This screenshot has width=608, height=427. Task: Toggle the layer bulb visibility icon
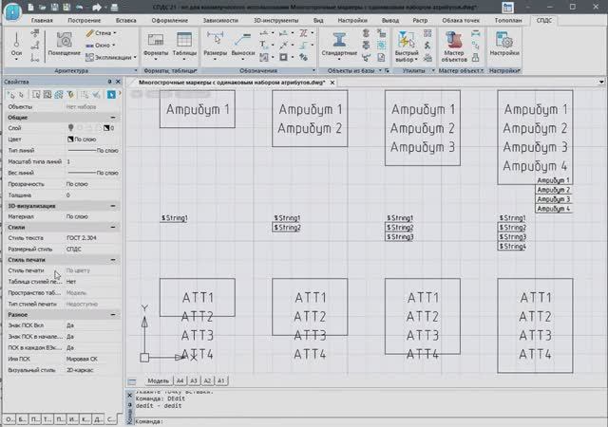[70, 127]
